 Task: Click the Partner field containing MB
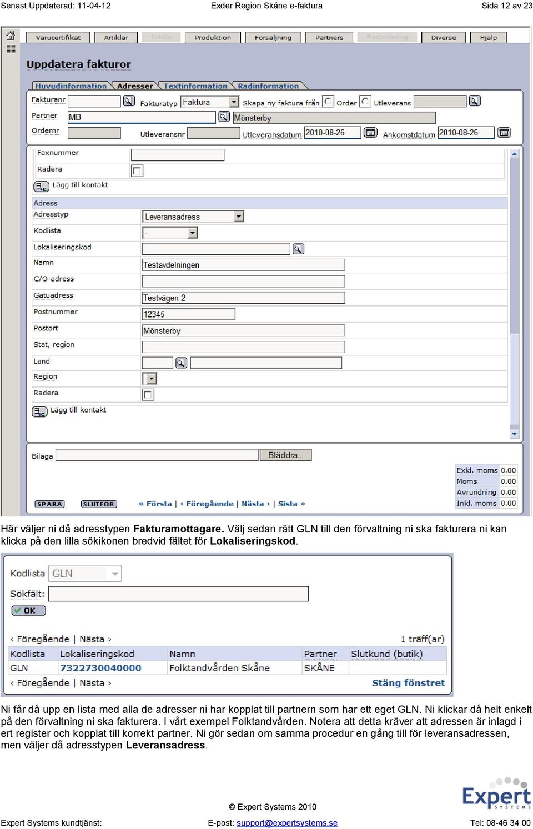point(142,117)
